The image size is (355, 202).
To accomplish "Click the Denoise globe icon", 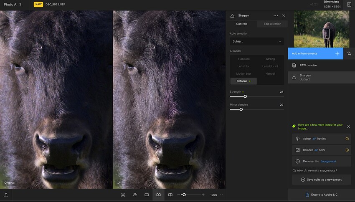I will coord(298,161).
